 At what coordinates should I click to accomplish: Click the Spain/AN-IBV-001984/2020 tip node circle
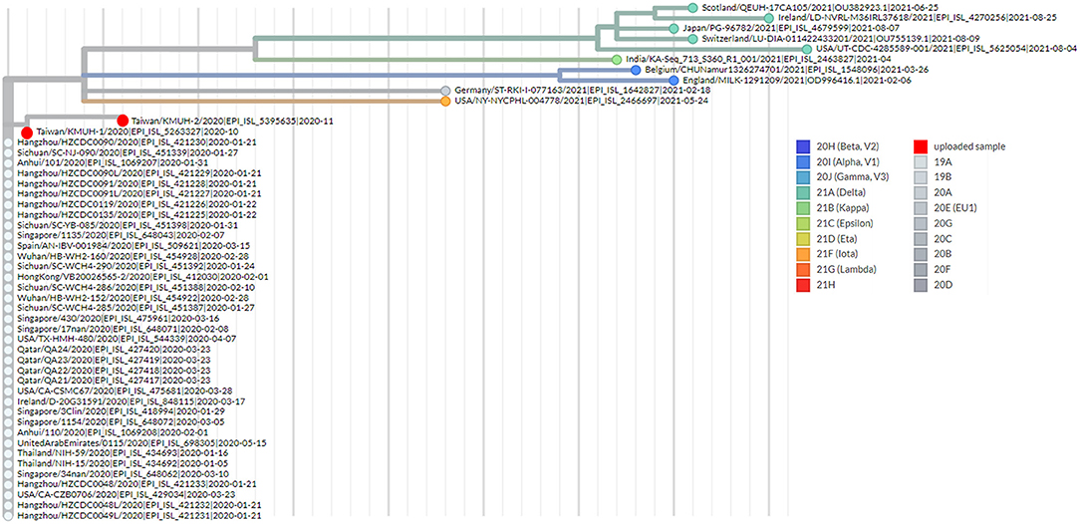7,246
